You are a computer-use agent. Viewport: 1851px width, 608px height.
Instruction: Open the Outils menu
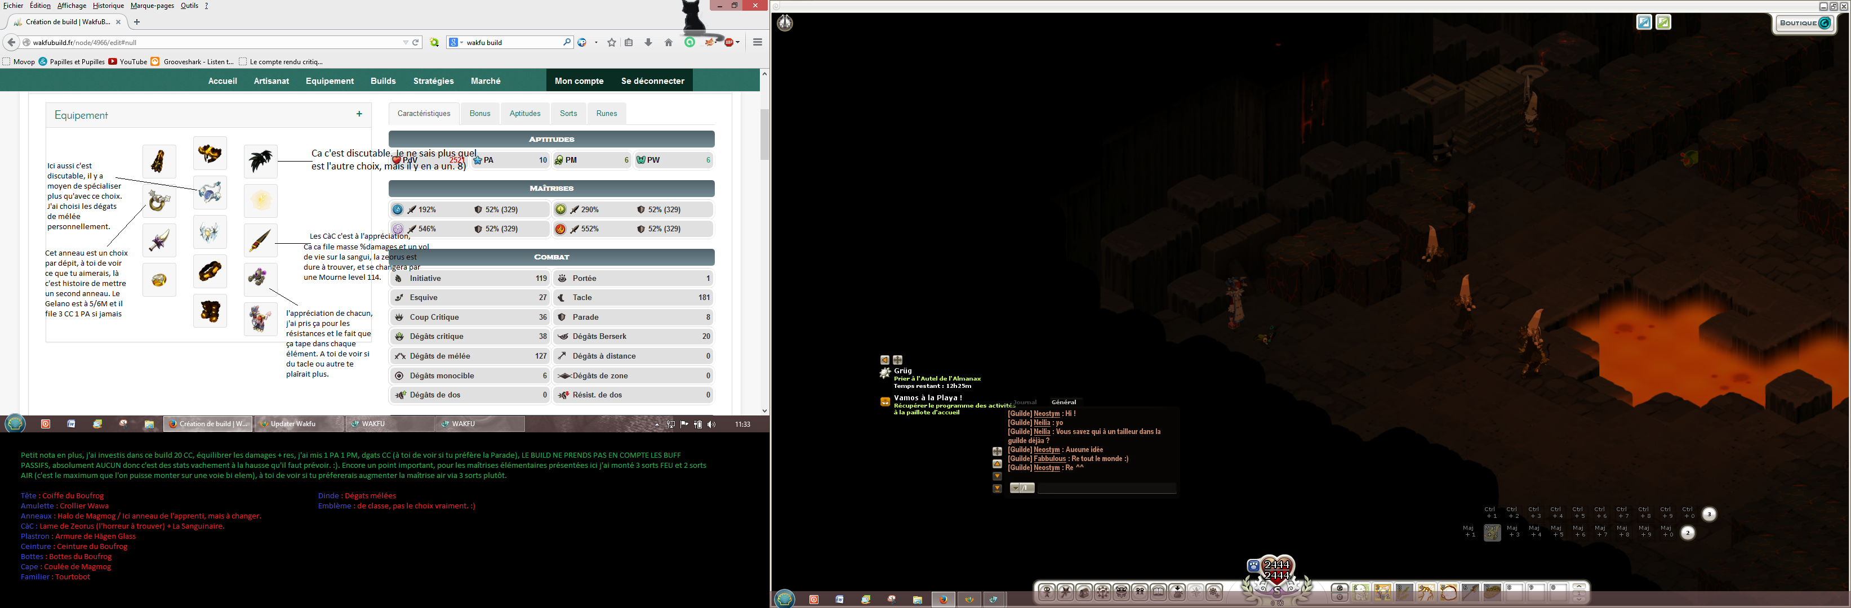(x=190, y=6)
